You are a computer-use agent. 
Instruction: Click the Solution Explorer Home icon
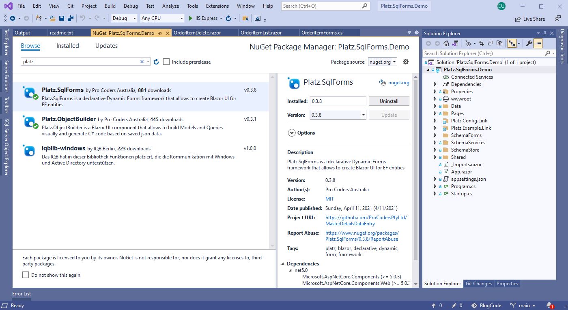point(447,43)
